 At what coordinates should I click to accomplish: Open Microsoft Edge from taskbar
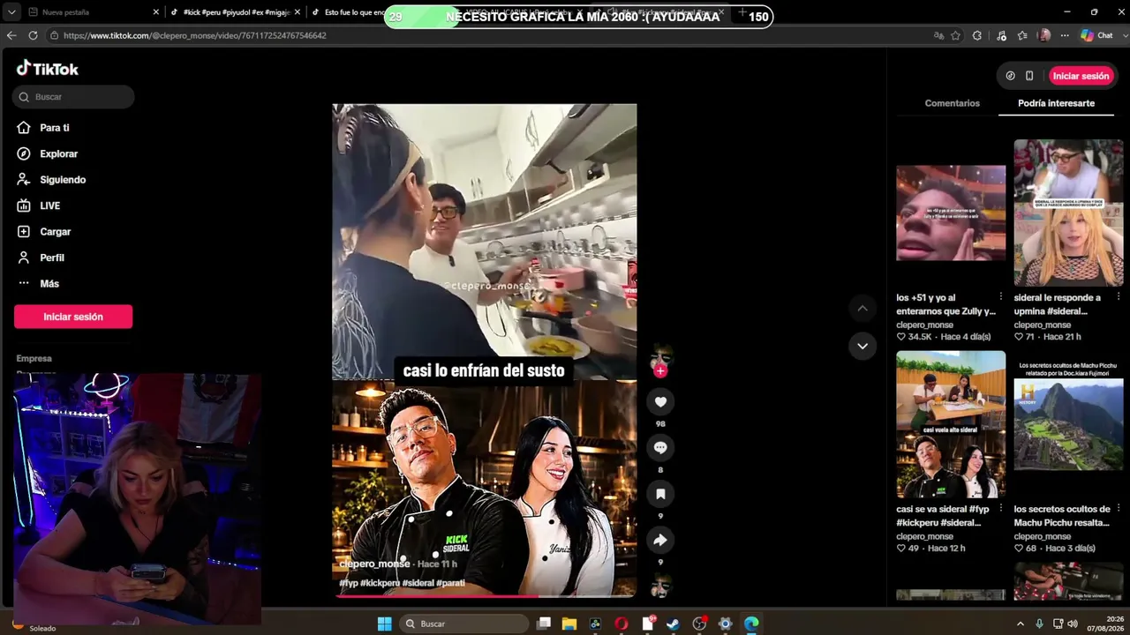click(751, 624)
